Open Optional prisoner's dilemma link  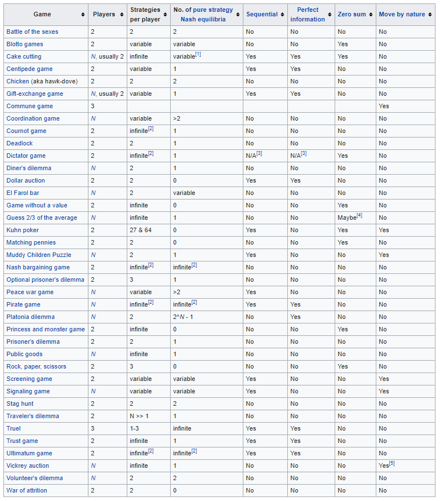pyautogui.click(x=45, y=280)
